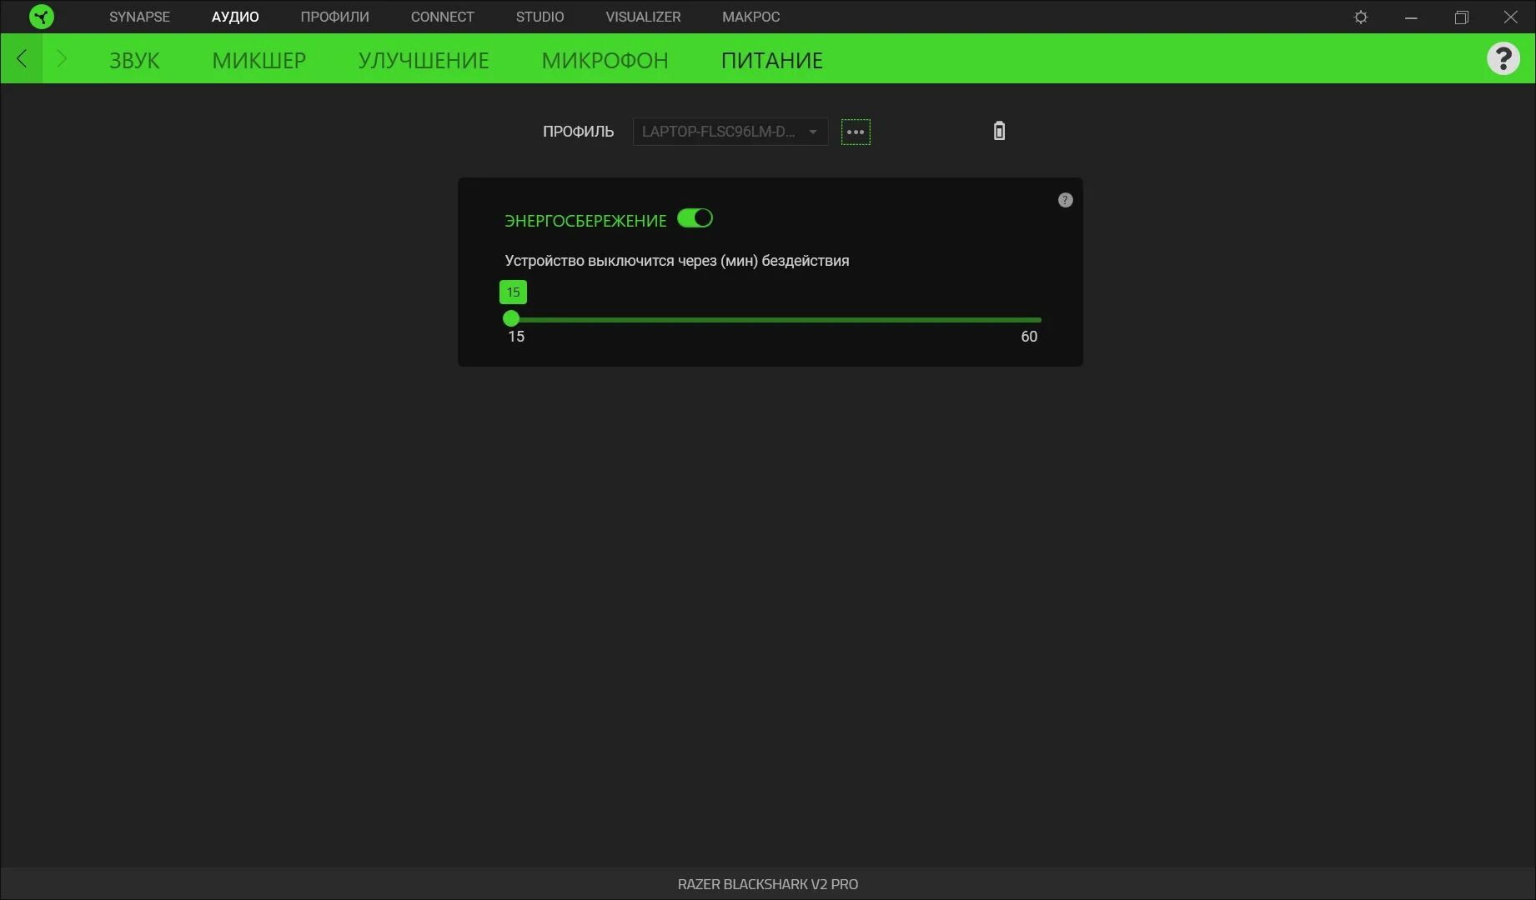Click the inactivity shutdown description text
1536x900 pixels.
(x=676, y=261)
